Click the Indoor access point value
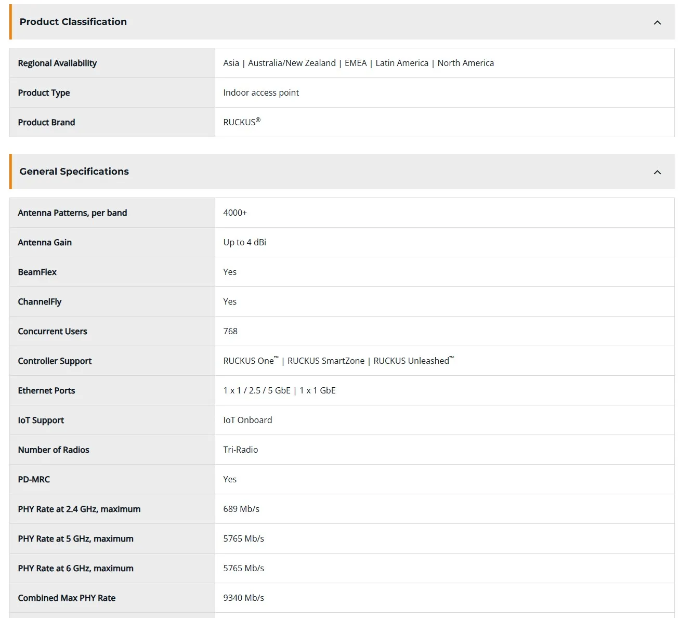The width and height of the screenshot is (679, 618). (x=261, y=93)
